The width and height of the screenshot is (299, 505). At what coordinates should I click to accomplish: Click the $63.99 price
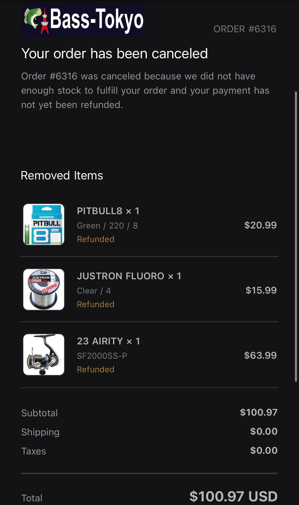click(x=260, y=355)
